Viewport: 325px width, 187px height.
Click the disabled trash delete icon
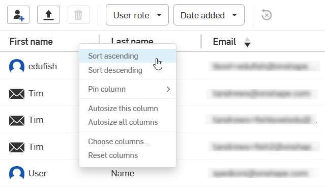[x=78, y=15]
